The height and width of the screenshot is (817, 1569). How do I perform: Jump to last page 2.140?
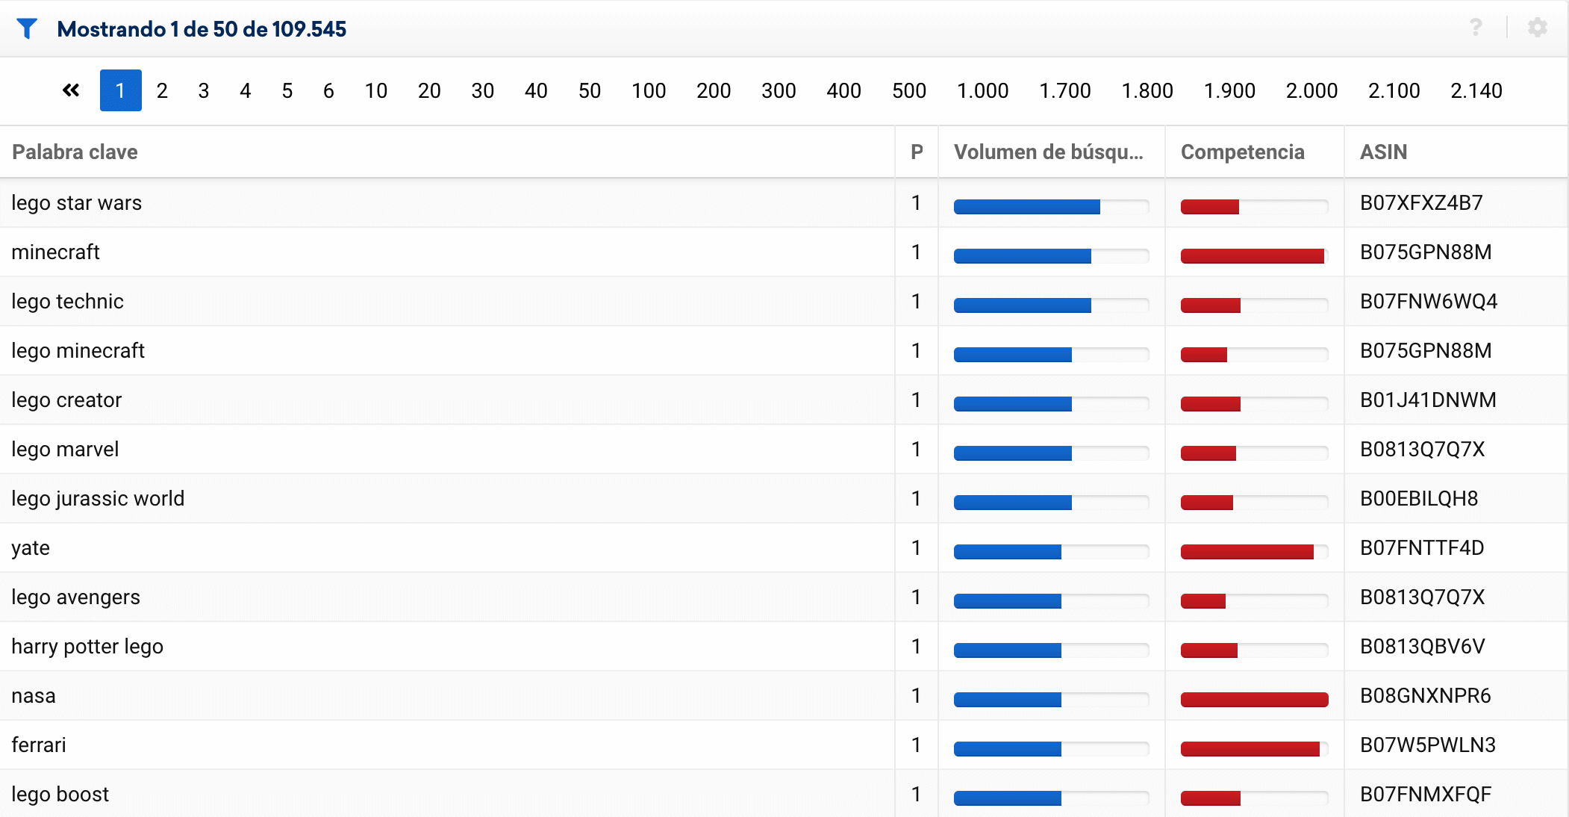[x=1476, y=90]
